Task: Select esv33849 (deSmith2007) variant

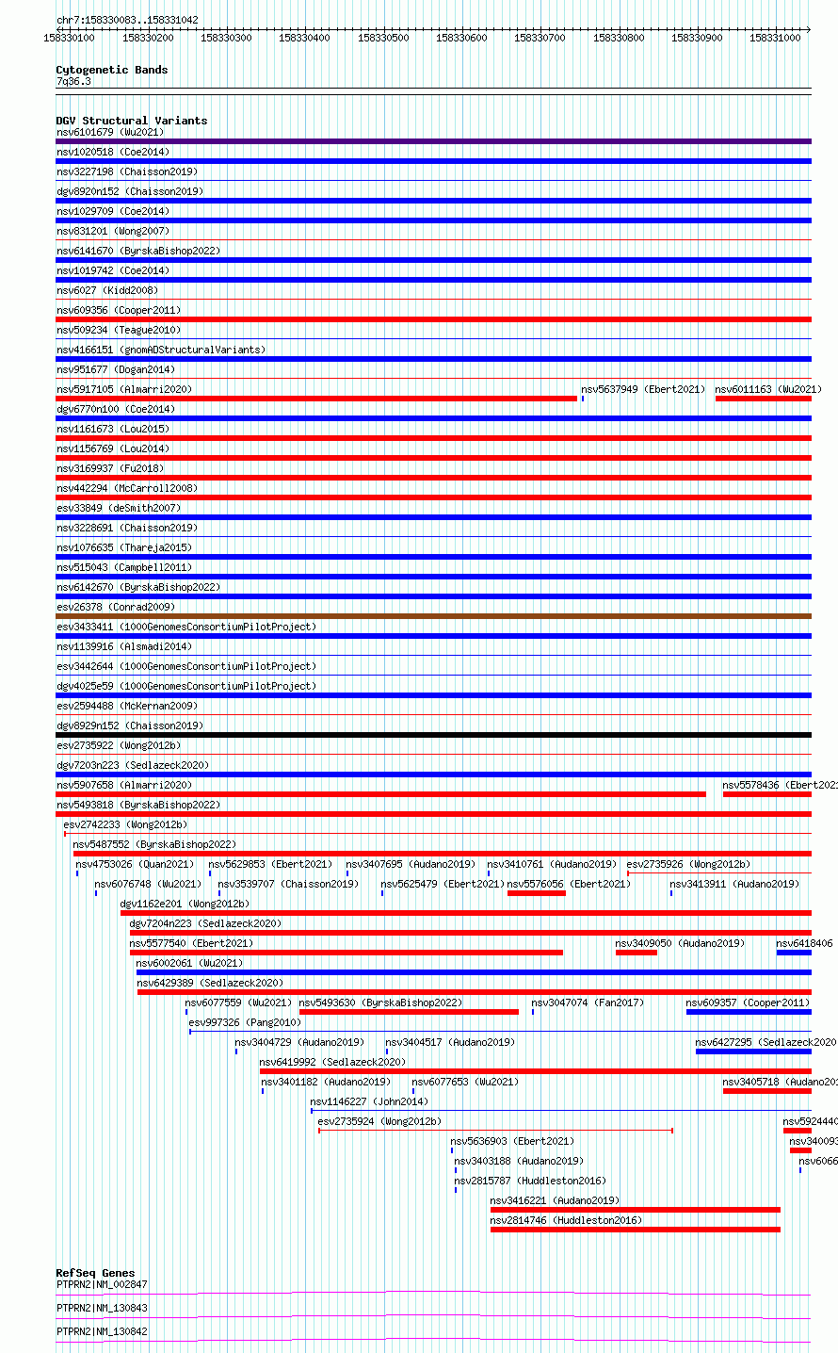Action: click(119, 508)
